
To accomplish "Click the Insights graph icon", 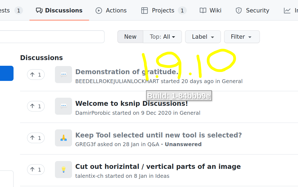I will (x=287, y=10).
